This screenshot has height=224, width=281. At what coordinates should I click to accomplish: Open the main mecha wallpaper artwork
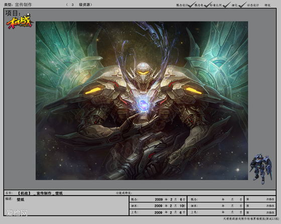142,100
